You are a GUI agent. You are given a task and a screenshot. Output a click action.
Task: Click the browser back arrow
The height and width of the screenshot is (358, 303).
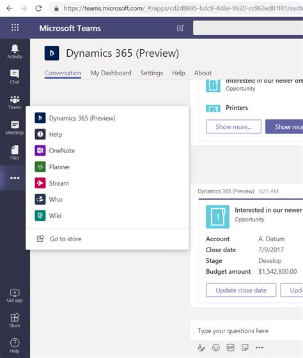10,8
